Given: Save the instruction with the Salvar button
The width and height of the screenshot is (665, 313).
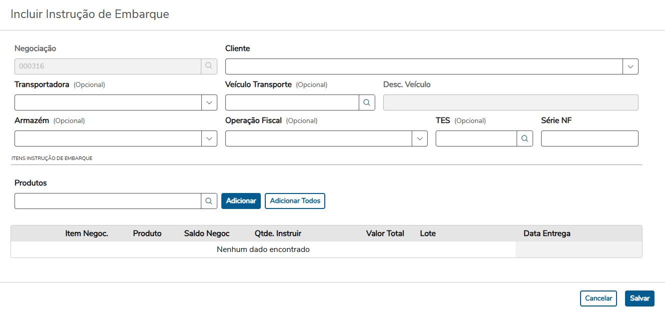Looking at the screenshot, I should [640, 298].
